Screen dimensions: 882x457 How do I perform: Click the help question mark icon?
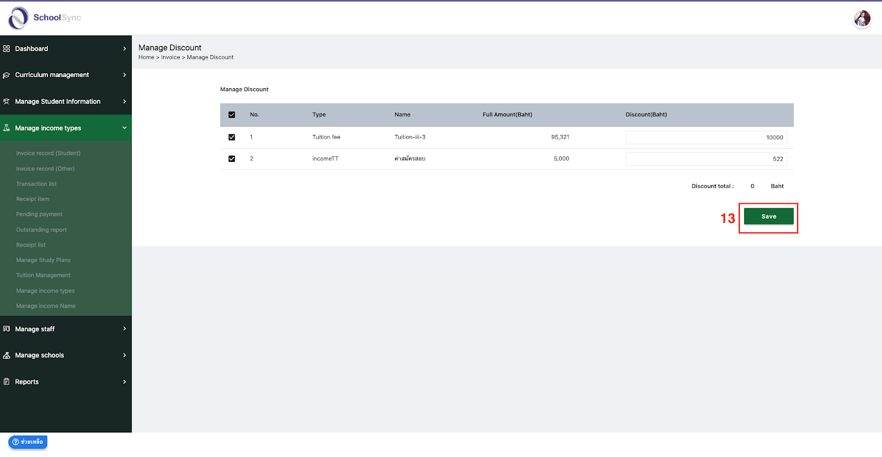click(x=15, y=442)
